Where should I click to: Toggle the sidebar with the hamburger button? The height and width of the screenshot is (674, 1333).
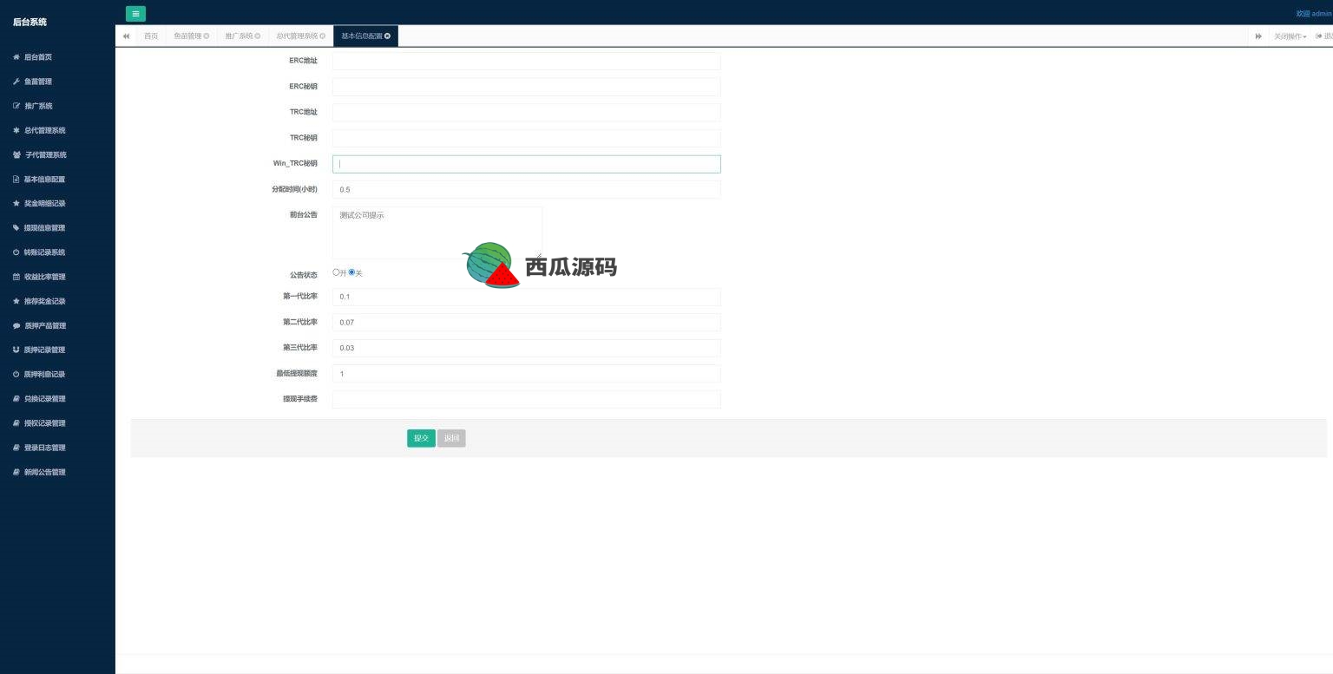(135, 14)
